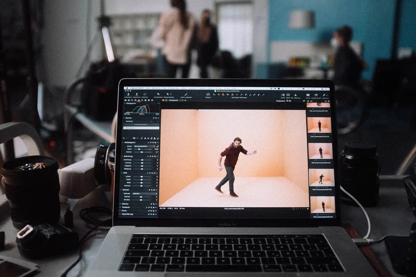Viewport: 416px width, 277px height.
Task: Expand the Kurve panel
Action: (x=121, y=211)
